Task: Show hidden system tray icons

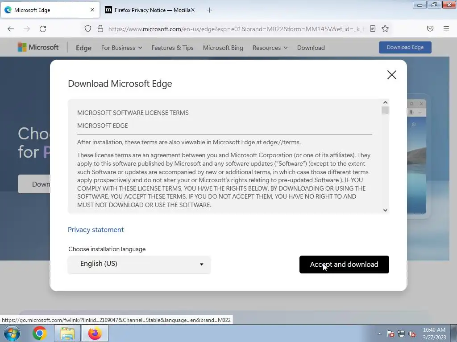Action: (379, 334)
